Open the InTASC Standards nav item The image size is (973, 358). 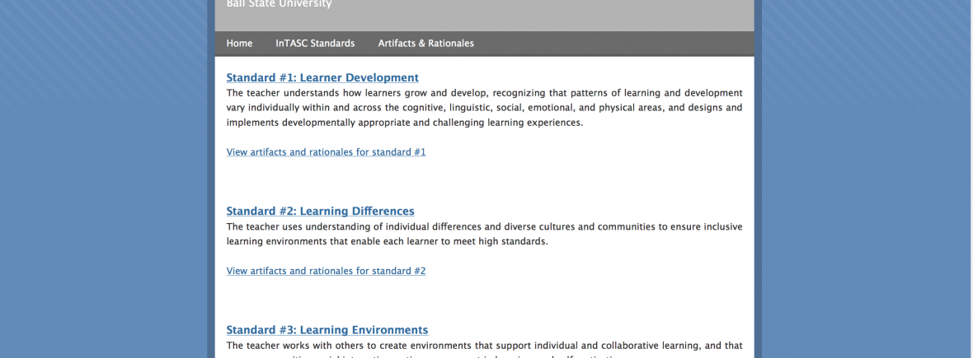pyautogui.click(x=315, y=44)
